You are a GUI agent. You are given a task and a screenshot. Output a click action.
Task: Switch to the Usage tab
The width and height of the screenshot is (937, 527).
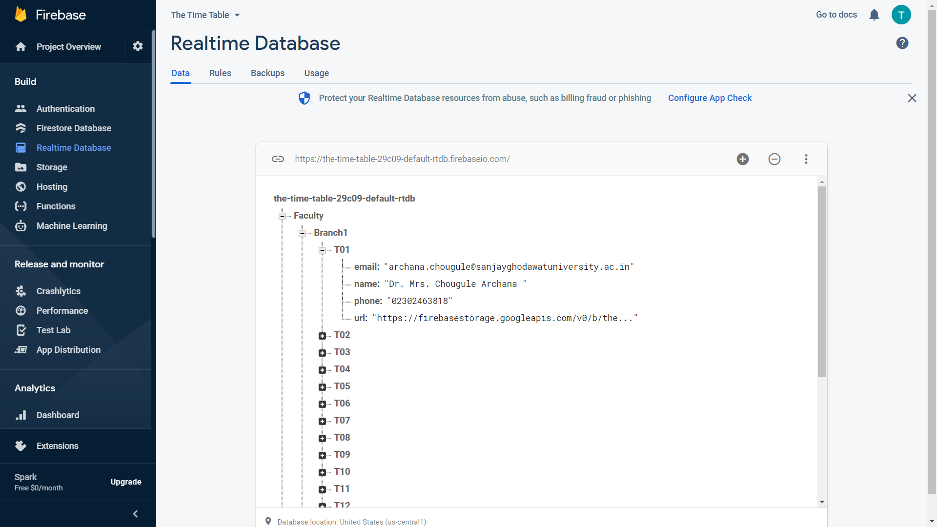point(316,73)
